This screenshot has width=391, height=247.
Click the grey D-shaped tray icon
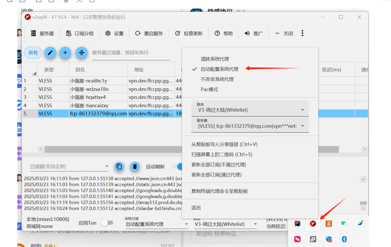313,239
